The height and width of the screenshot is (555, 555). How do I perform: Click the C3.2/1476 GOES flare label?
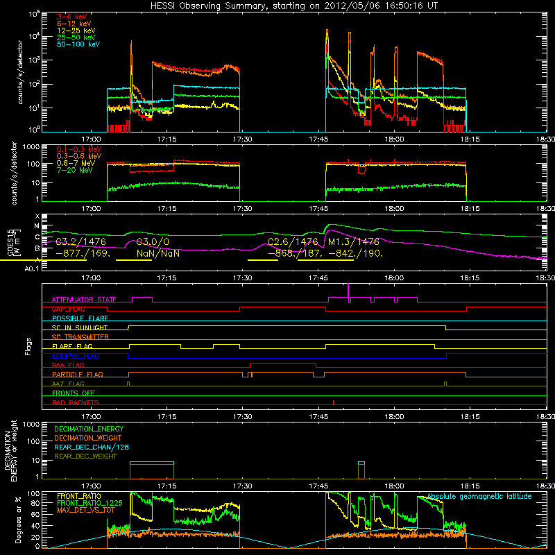80,241
